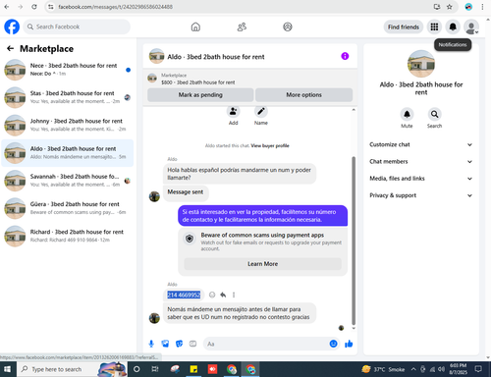Image resolution: width=491 pixels, height=377 pixels.
Task: Click the Aa message input field
Action: (x=265, y=344)
